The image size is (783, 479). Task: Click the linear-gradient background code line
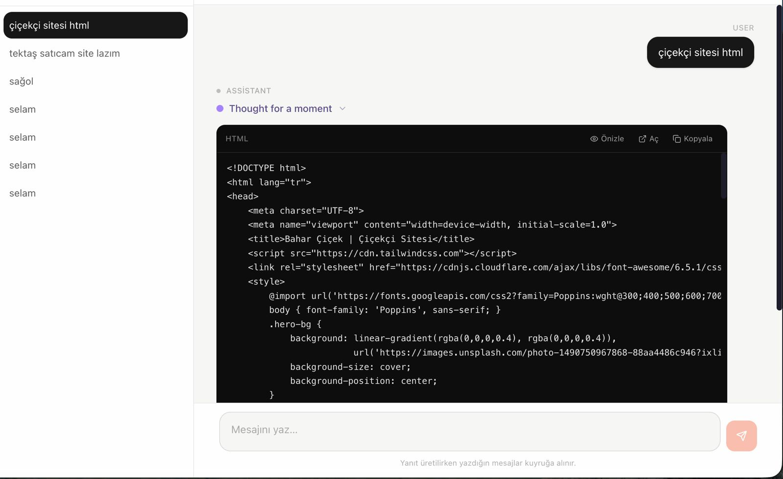pyautogui.click(x=453, y=338)
